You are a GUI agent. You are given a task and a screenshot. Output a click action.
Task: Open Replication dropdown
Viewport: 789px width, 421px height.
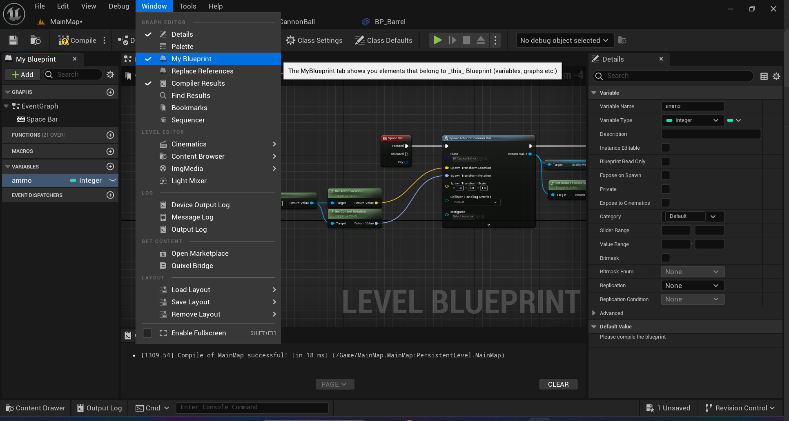click(693, 286)
